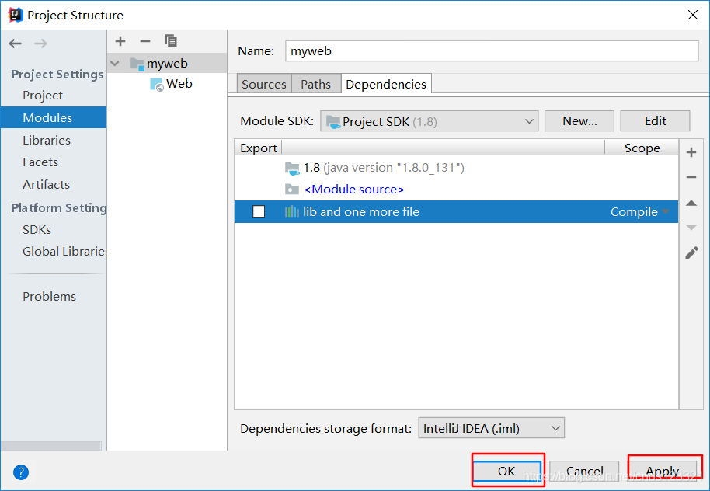Viewport: 710px width, 491px height.
Task: Move dependency down
Action: [x=691, y=227]
